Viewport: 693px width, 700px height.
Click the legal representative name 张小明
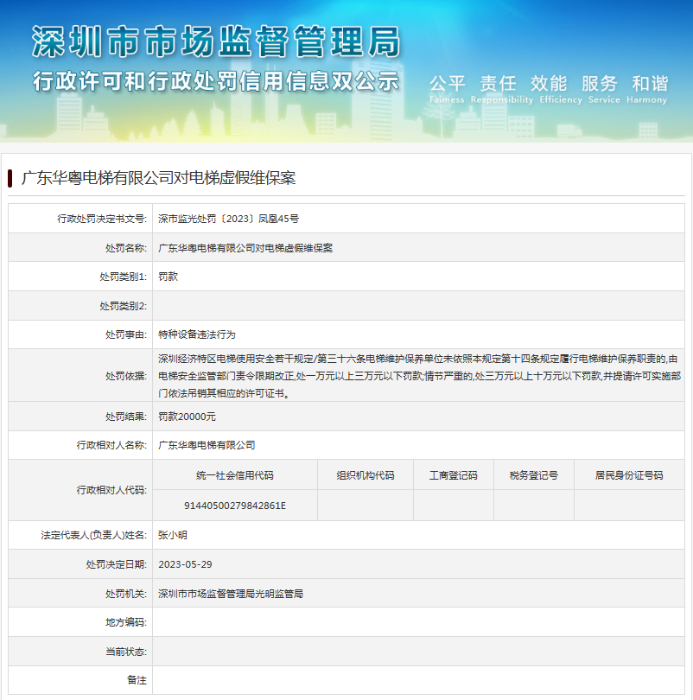[173, 535]
